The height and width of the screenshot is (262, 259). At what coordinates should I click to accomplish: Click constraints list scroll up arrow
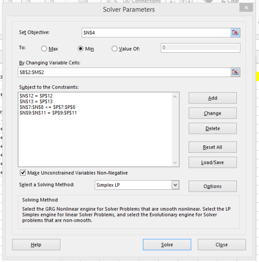point(175,97)
